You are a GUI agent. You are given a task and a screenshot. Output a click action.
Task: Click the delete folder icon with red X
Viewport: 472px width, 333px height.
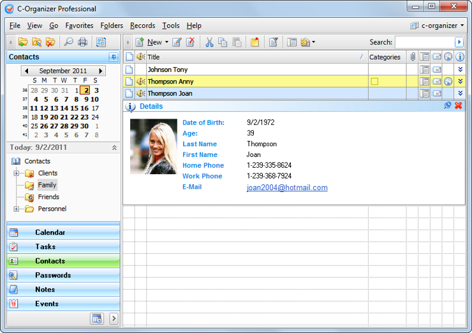click(50, 42)
